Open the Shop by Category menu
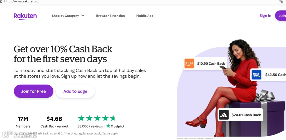The width and height of the screenshot is (286, 140). pyautogui.click(x=65, y=16)
